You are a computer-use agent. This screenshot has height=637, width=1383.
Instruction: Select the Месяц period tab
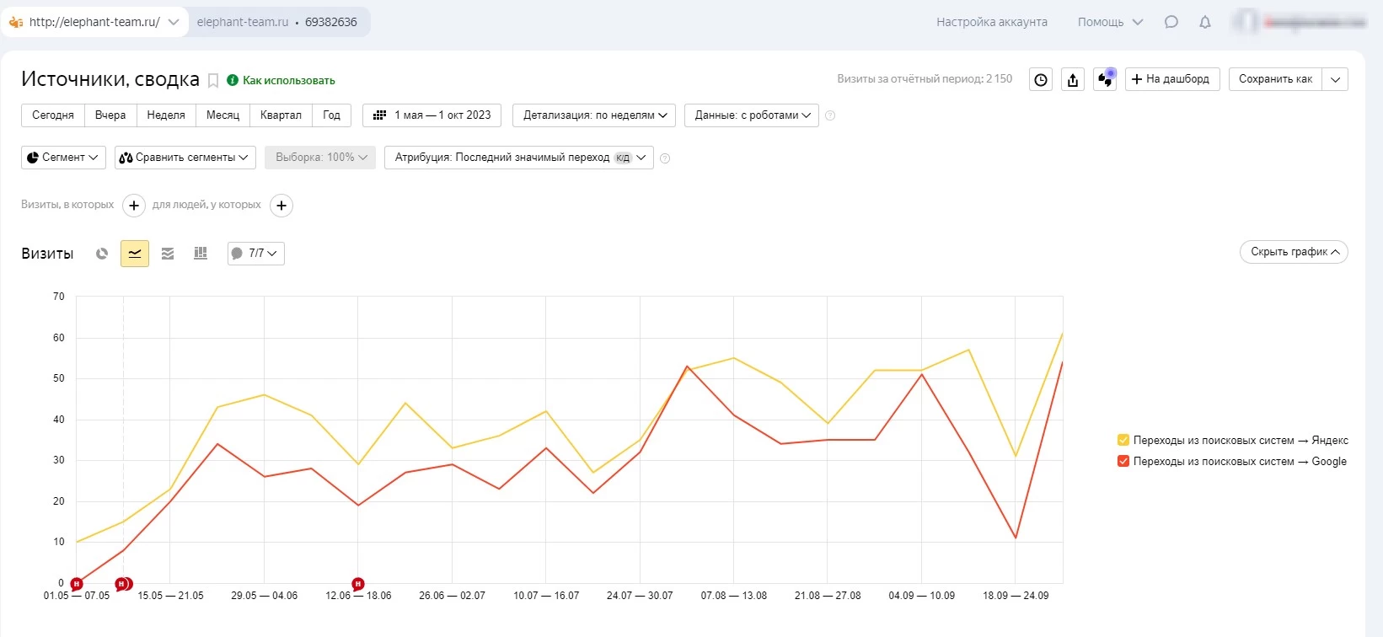(x=222, y=115)
